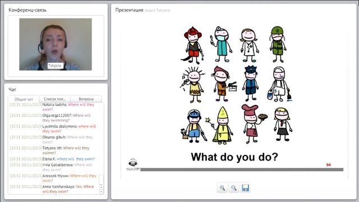Viewport: 359px width, 202px height.
Task: Click the gardener character in blue overalls
Action: pos(194,126)
